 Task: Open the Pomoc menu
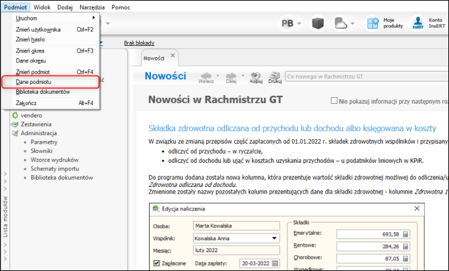(121, 7)
